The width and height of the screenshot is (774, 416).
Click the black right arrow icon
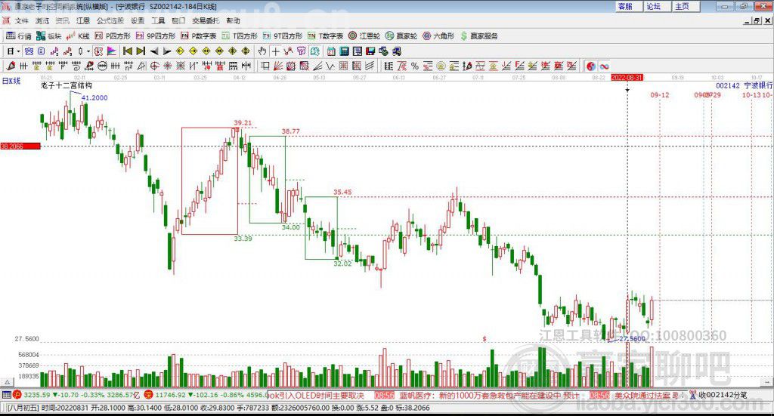click(167, 51)
